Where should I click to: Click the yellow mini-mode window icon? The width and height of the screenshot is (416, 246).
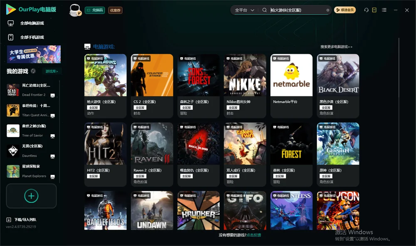(374, 10)
